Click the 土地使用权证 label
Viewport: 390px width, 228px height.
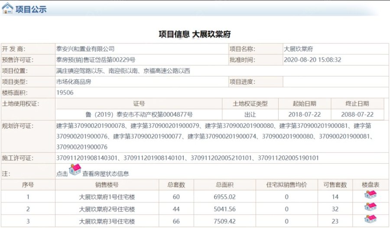coord(21,104)
